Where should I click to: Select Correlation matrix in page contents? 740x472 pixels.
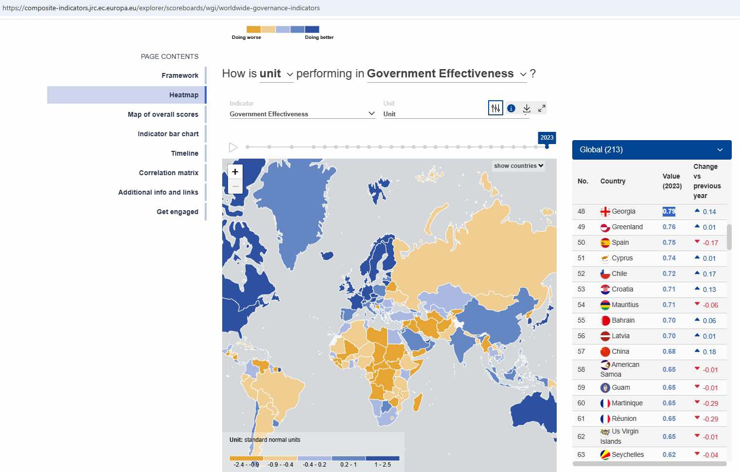[168, 173]
